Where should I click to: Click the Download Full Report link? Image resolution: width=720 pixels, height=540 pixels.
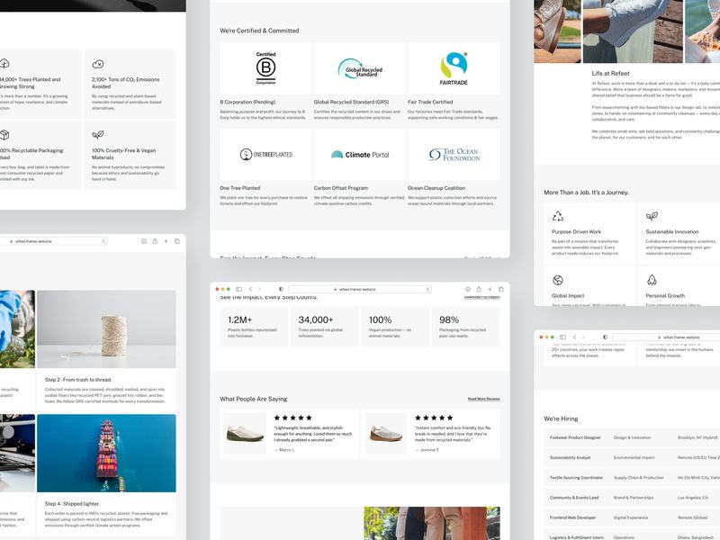coord(482,297)
